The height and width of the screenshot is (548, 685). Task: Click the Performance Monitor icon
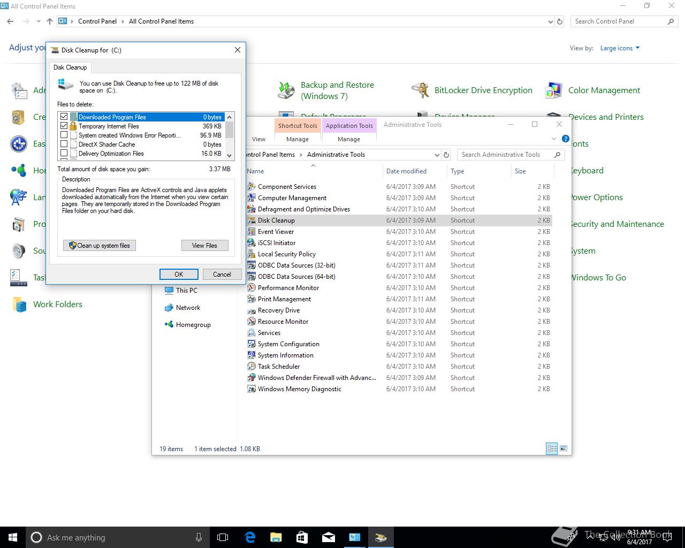pyautogui.click(x=252, y=288)
